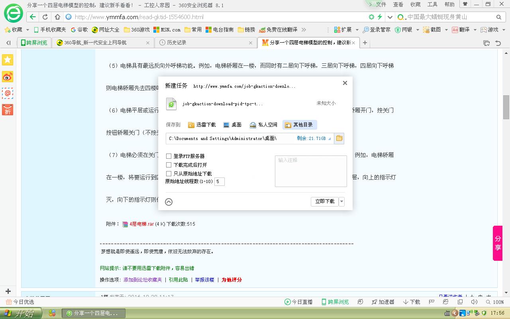Click the email @ icon in sidebar
The height and width of the screenshot is (319, 510).
pos(8,93)
